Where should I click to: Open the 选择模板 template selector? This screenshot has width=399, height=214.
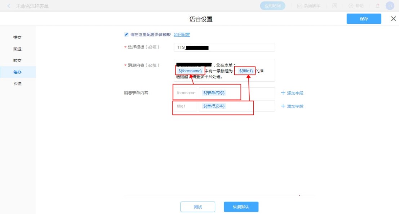pos(224,47)
